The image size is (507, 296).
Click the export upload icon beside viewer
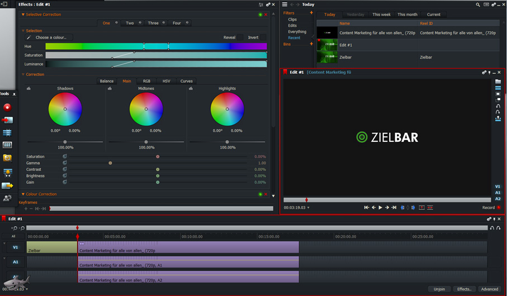click(x=498, y=118)
